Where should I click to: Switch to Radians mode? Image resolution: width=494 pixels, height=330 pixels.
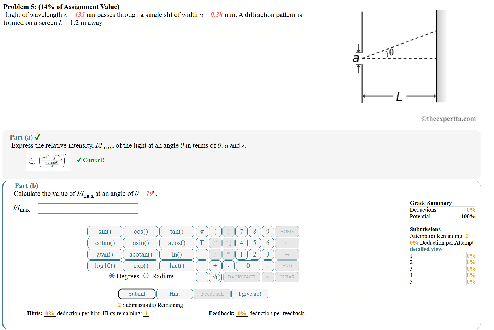pyautogui.click(x=146, y=276)
